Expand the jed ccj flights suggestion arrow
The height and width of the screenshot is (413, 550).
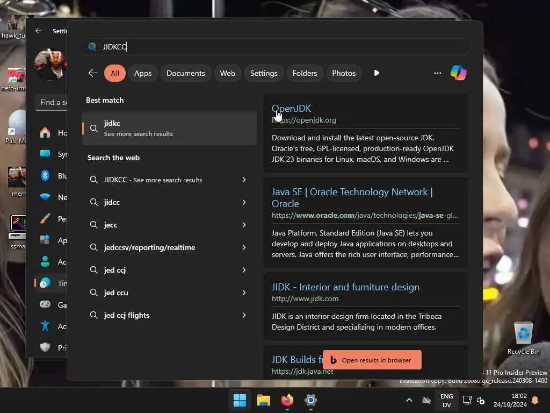[x=244, y=315]
